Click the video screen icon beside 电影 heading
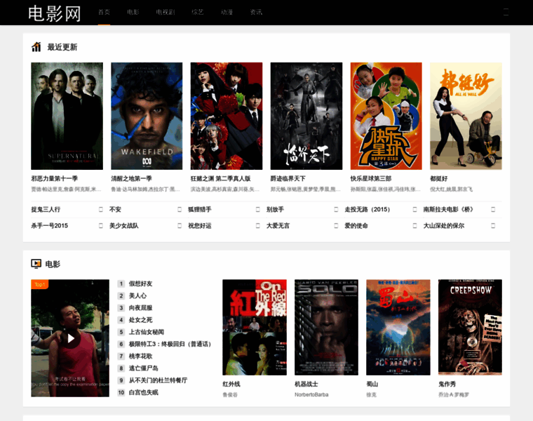 (36, 264)
